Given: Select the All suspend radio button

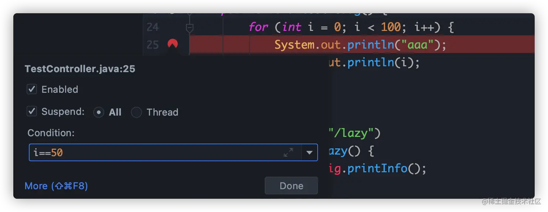Looking at the screenshot, I should (x=98, y=112).
